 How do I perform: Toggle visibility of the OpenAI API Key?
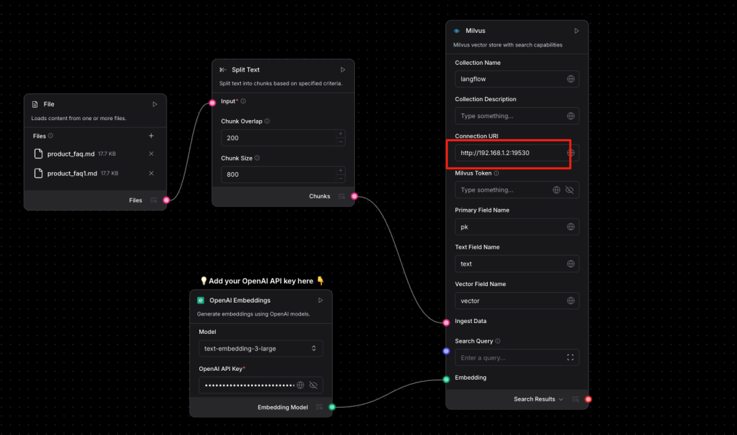pos(313,385)
